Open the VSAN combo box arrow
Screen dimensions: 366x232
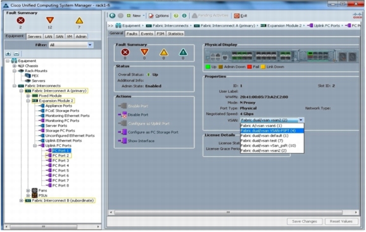[x=301, y=120]
